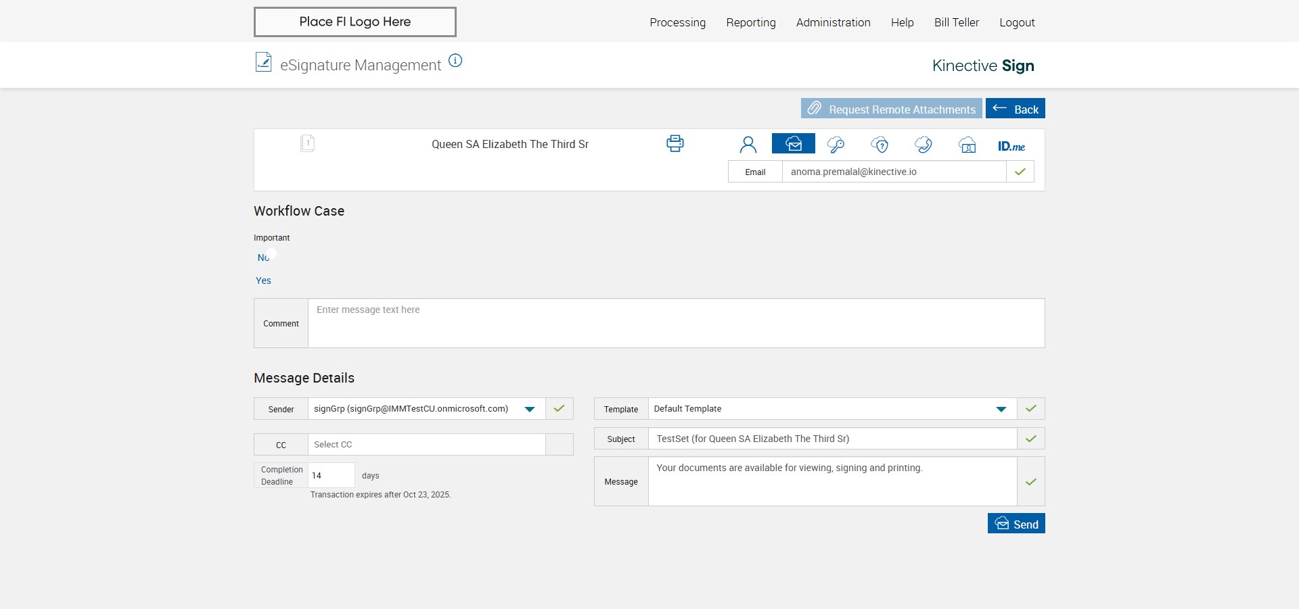Select the in-person signer icon
Viewport: 1299px width, 609px height.
(748, 145)
